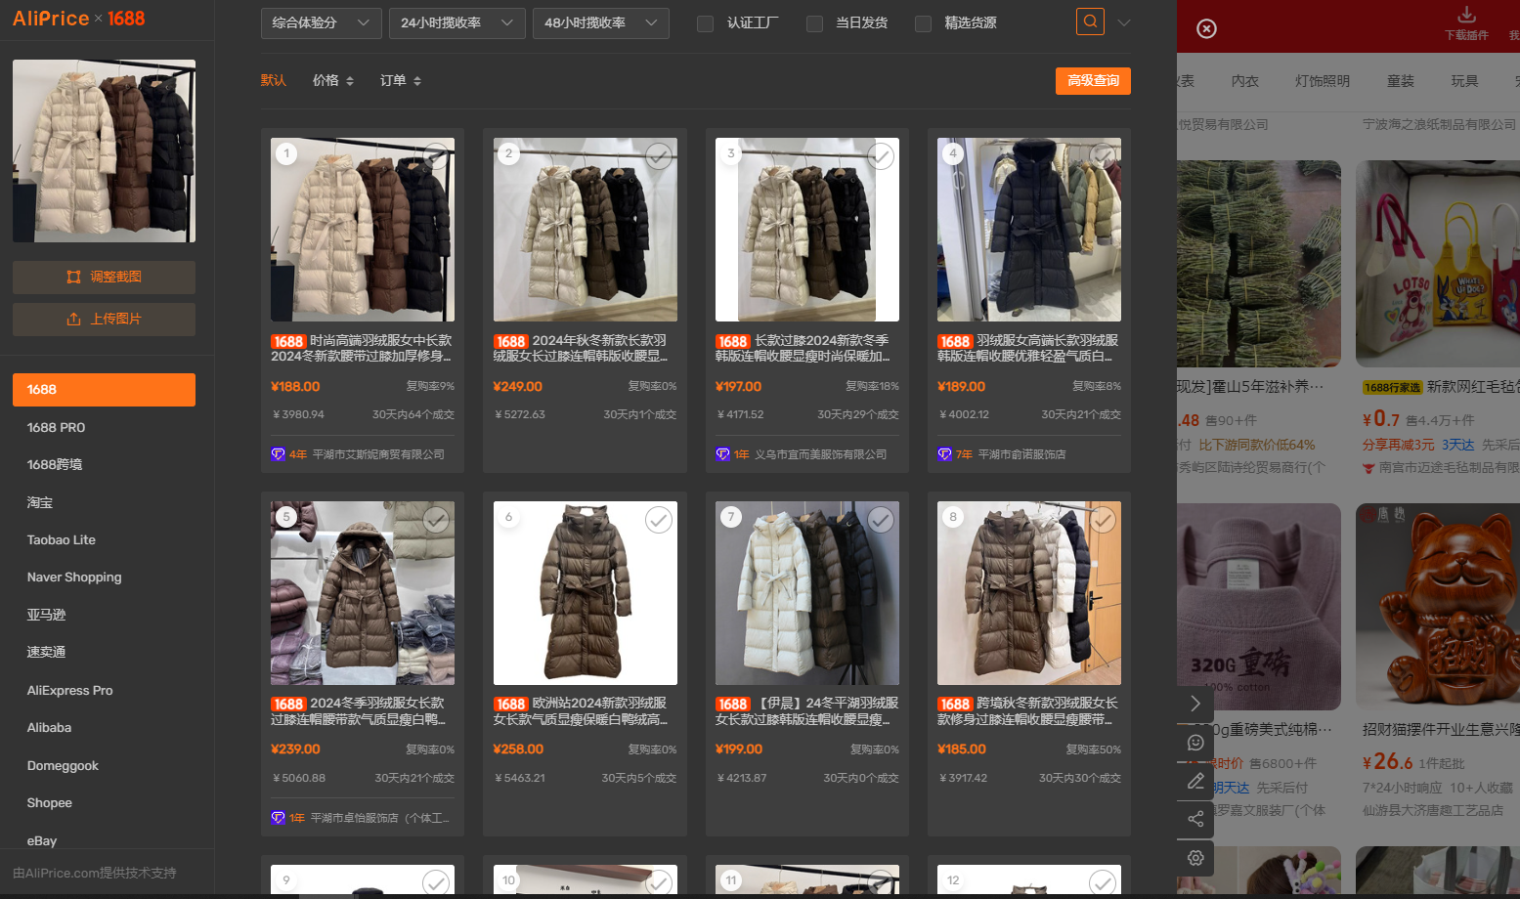
Task: Sort results by 价格
Action: click(333, 81)
